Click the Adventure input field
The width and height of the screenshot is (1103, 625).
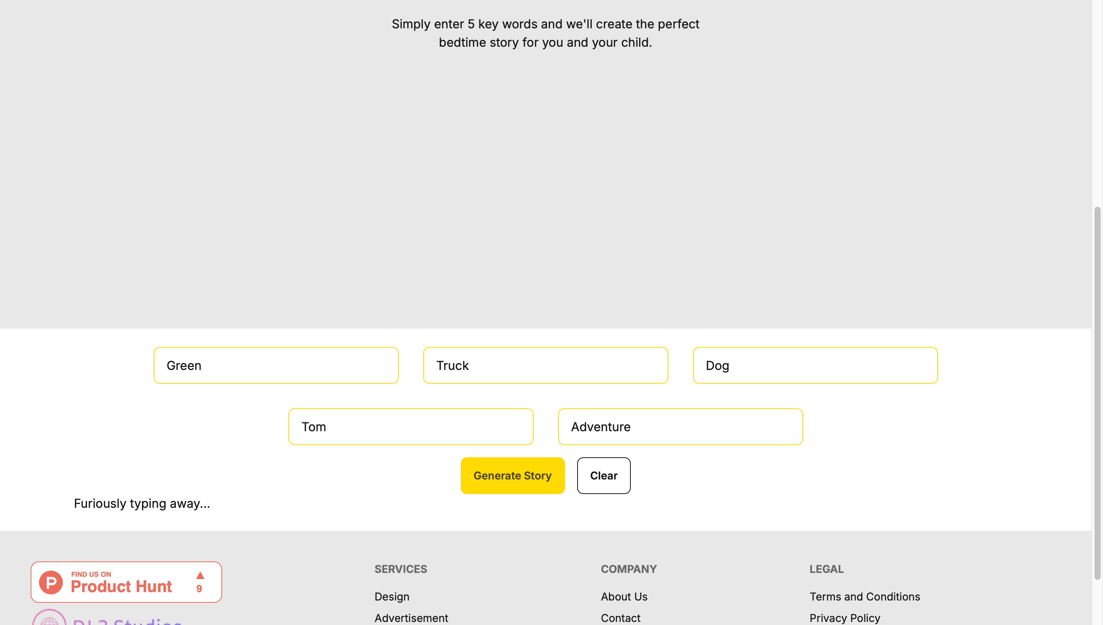(680, 427)
